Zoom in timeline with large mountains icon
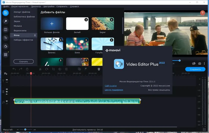Image resolution: width=209 pixels, height=133 pixels. (x=34, y=130)
